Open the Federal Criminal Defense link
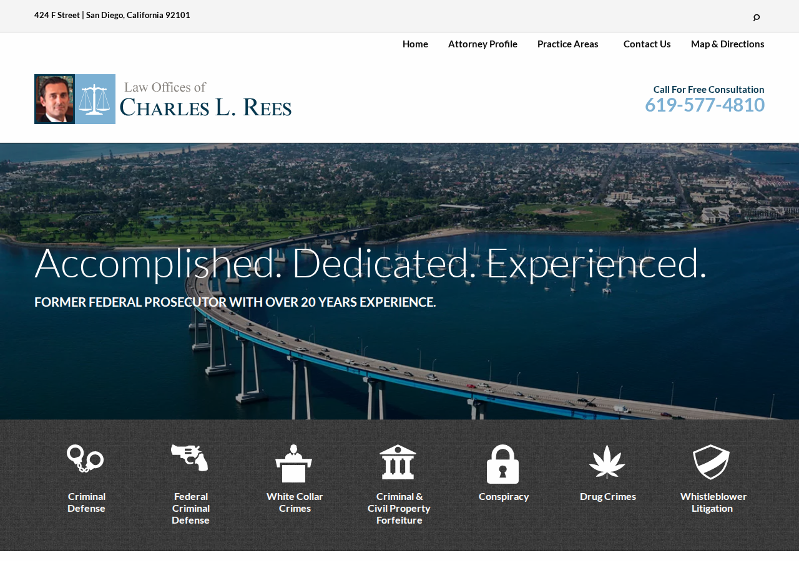 [190, 508]
